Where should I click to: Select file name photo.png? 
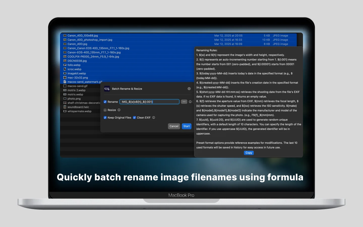pos(74,99)
